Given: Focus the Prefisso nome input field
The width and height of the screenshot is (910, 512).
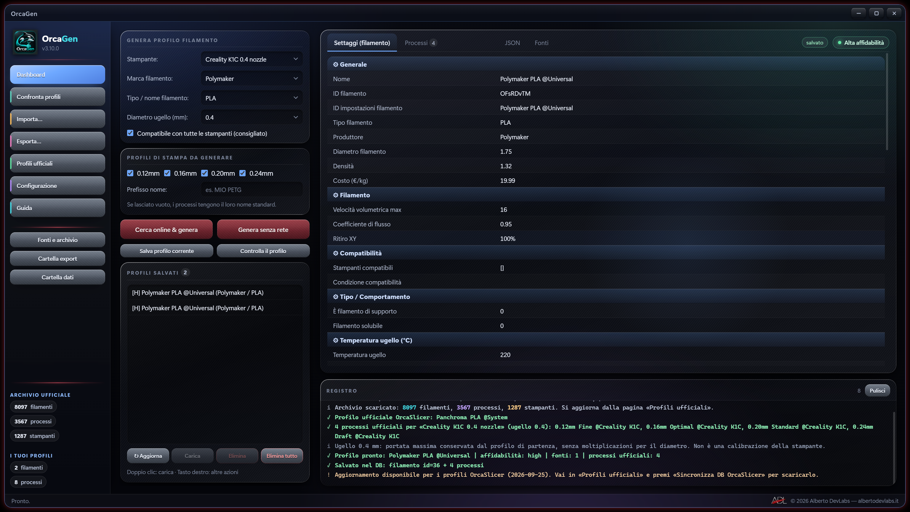Looking at the screenshot, I should [x=251, y=190].
